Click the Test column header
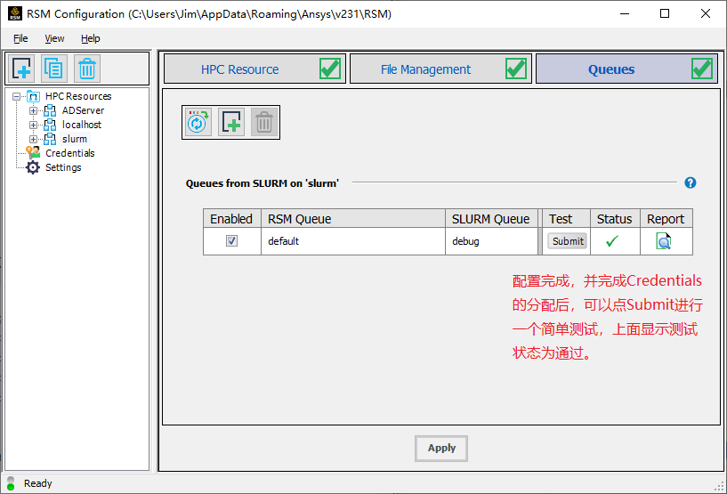727x494 pixels. tap(566, 218)
